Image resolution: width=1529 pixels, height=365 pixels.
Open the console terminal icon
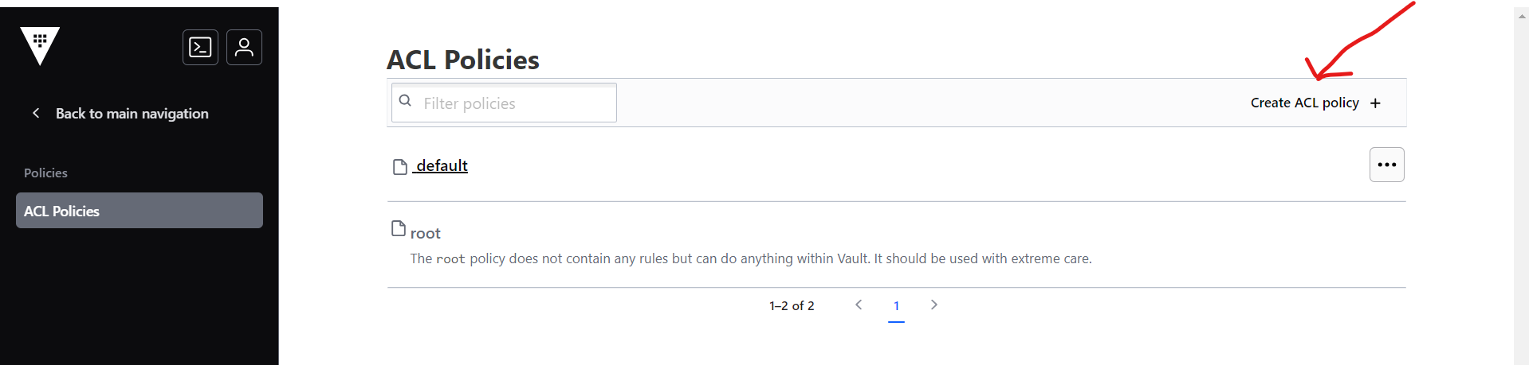(200, 48)
